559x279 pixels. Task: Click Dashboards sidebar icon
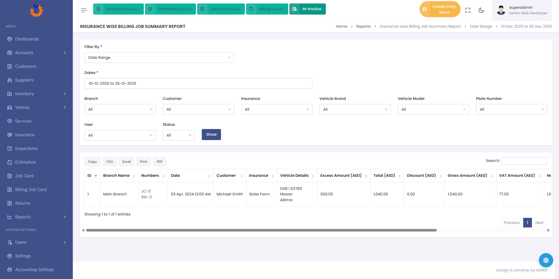point(10,39)
